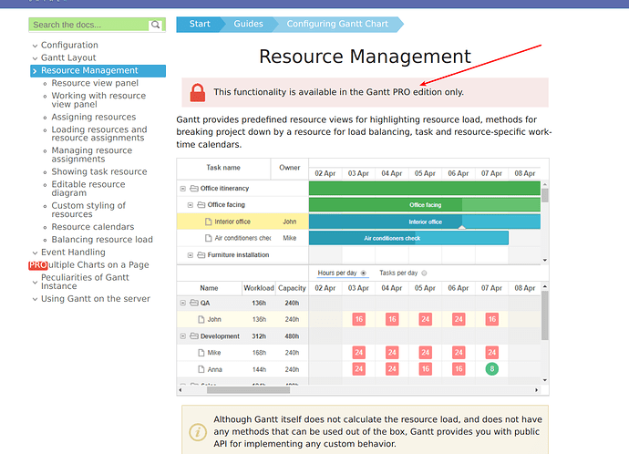Viewport: 629px width, 454px height.
Task: Click the horizontal scrollbar thumb
Action: coord(248,390)
